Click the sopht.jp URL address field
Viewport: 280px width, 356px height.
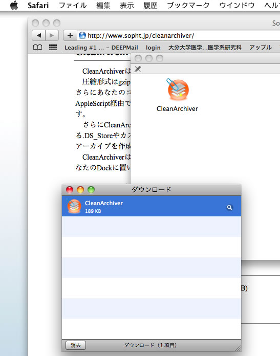pos(179,35)
